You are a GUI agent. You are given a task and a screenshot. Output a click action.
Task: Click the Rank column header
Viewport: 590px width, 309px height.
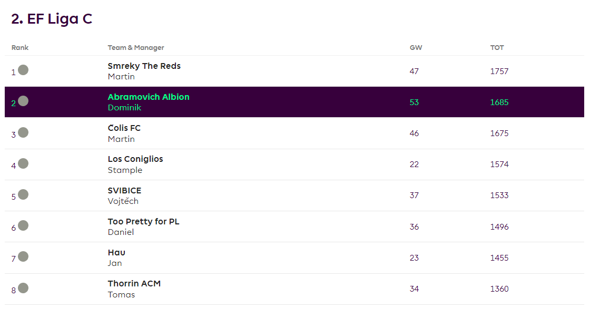point(20,48)
